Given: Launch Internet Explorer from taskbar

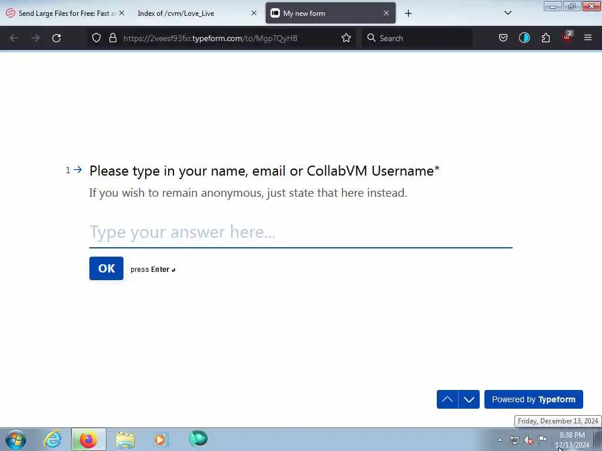Looking at the screenshot, I should [x=52, y=439].
